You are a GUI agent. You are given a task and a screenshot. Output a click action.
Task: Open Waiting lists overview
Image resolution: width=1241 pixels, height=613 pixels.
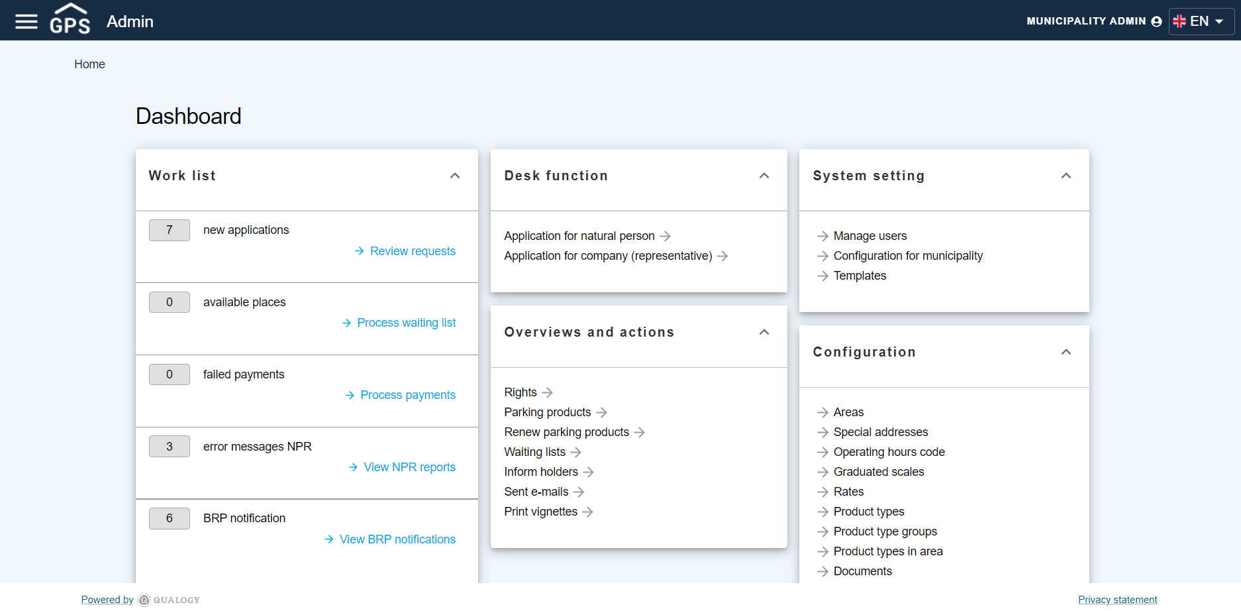point(534,452)
